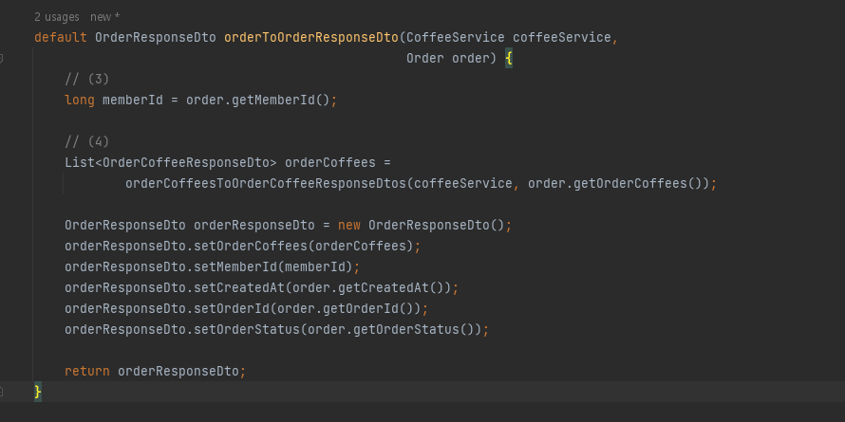Viewport: 845px width, 422px height.
Task: Click the Order type before order parameter
Action: point(425,58)
